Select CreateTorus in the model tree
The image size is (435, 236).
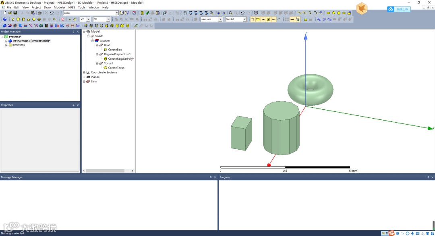116,68
